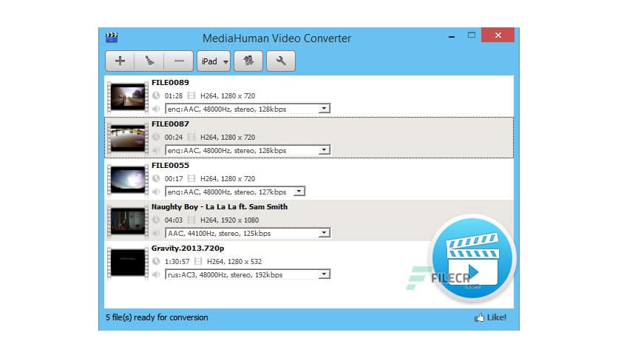
Task: Click the film icon in FILE0087 row
Action: pyautogui.click(x=191, y=137)
